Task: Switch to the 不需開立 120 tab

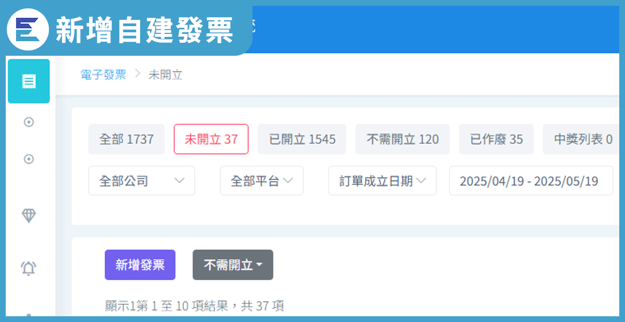Action: pyautogui.click(x=403, y=139)
